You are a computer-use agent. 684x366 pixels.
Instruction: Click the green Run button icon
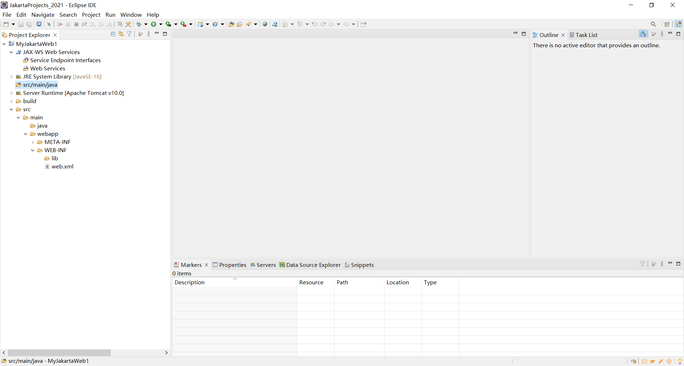pyautogui.click(x=154, y=24)
